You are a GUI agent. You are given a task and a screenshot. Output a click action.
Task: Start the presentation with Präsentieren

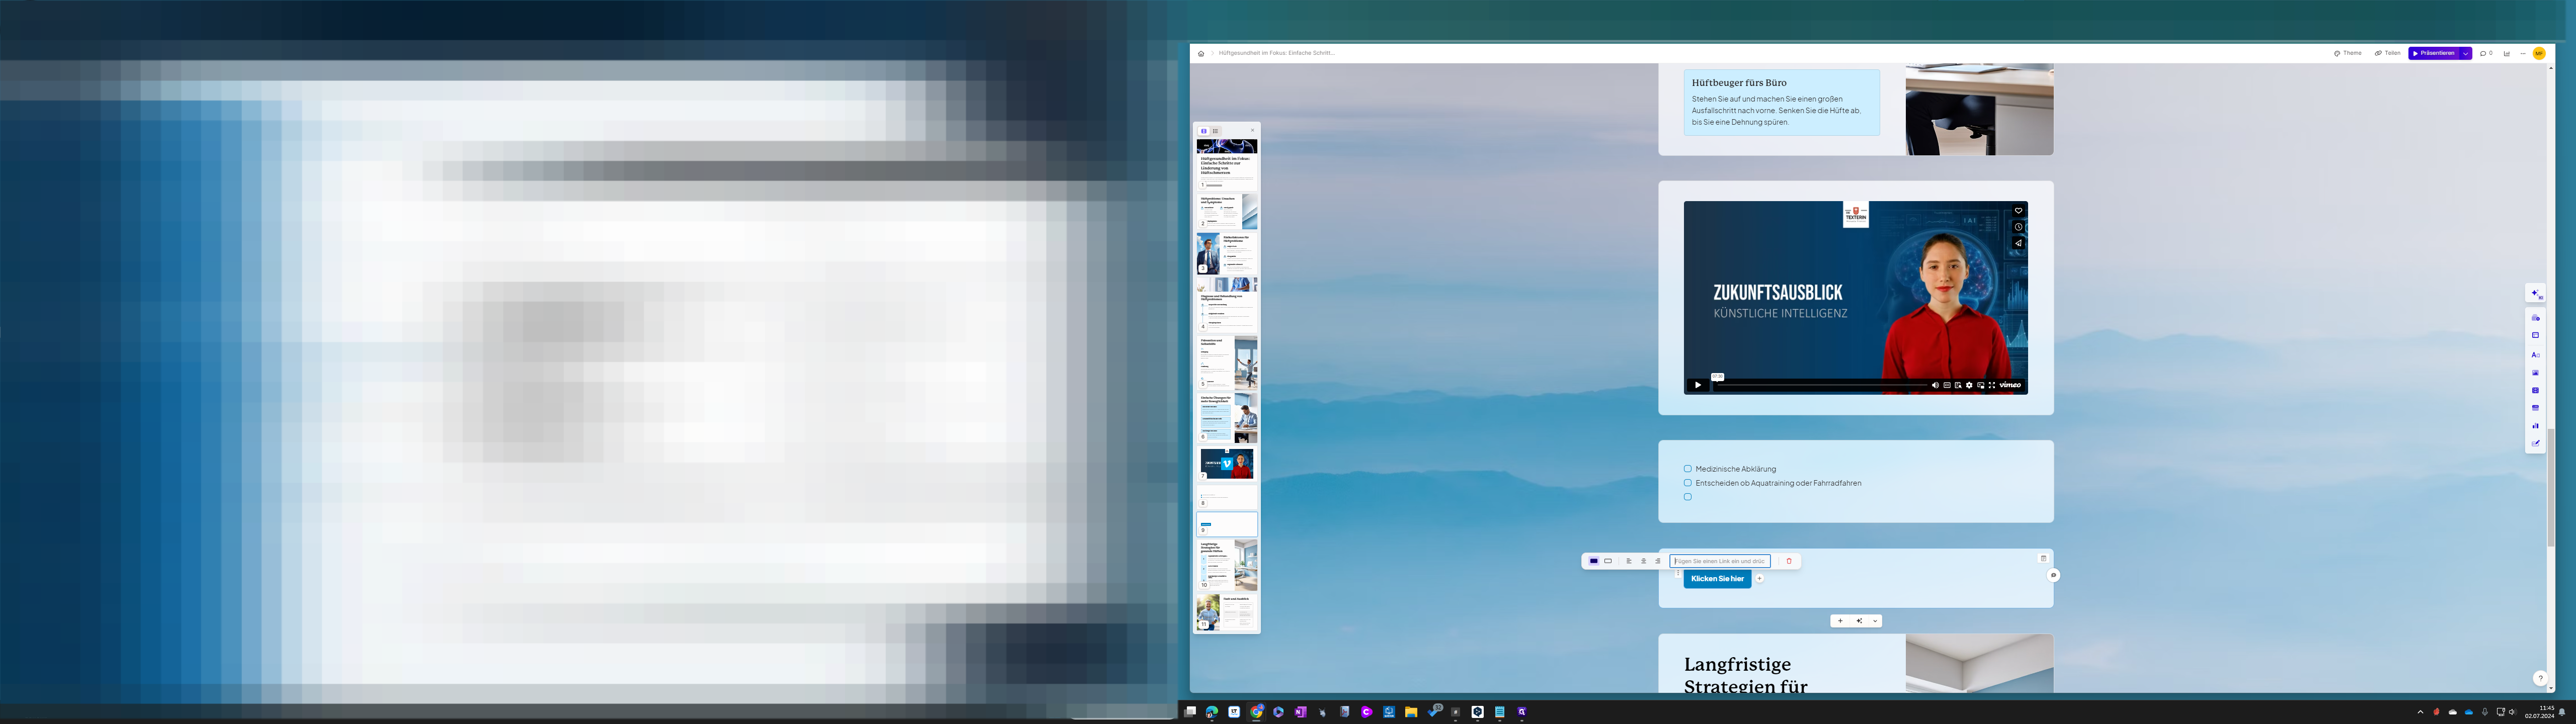2434,53
